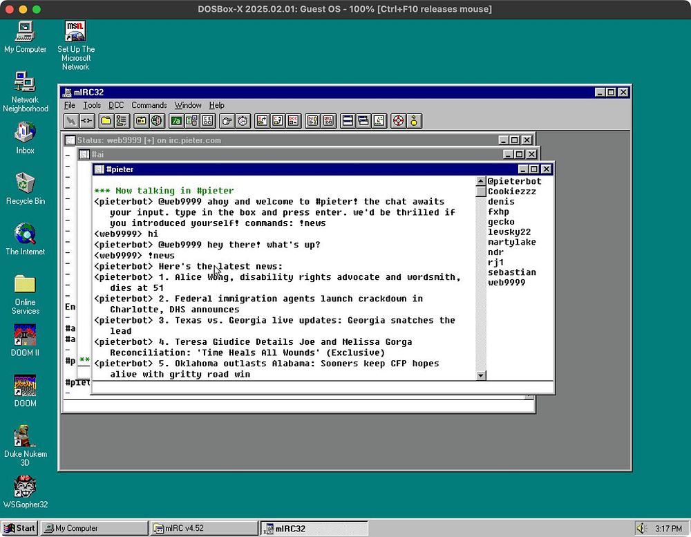The height and width of the screenshot is (537, 691).
Task: Click the lifebuoy Help toolbar icon
Action: 398,121
